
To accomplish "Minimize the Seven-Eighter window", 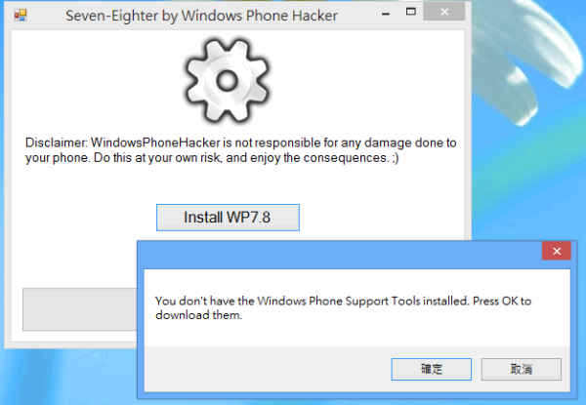I will 386,15.
